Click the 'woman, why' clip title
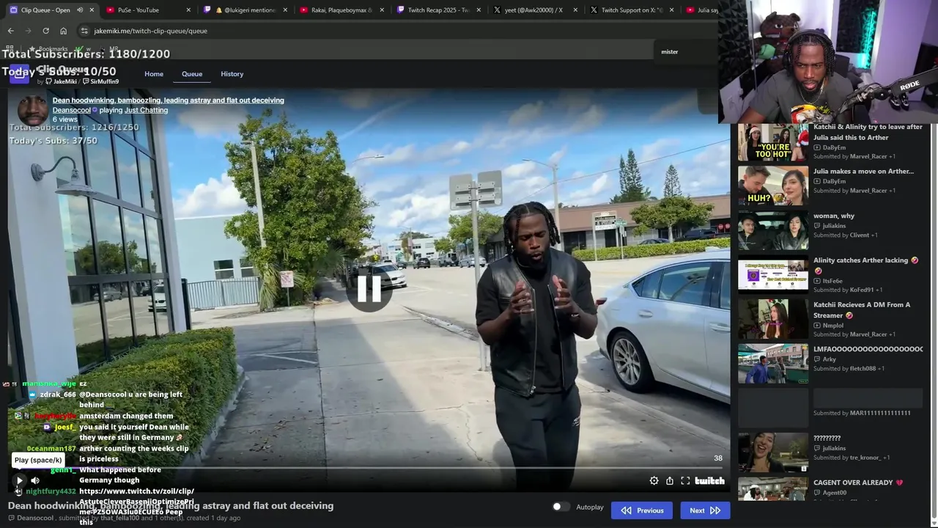 pyautogui.click(x=834, y=216)
